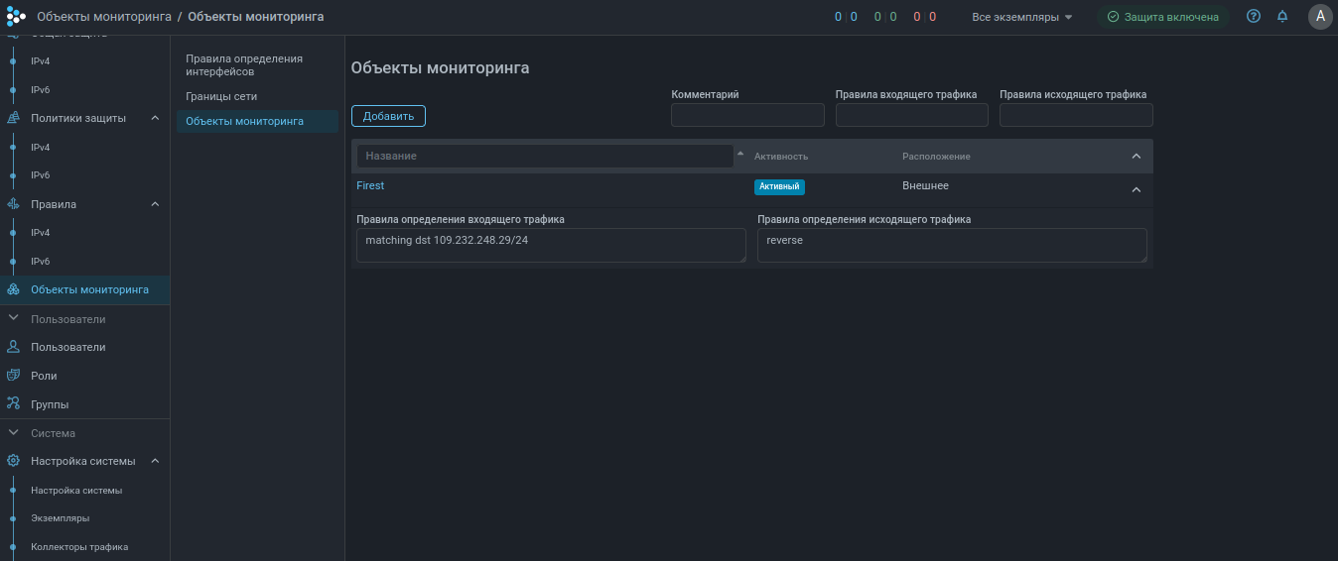This screenshot has width=1338, height=561.
Task: Click the Комментарий filter input field
Action: coord(747,115)
